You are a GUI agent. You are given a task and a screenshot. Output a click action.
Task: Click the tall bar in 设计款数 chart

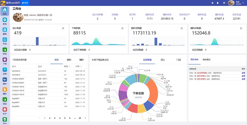[x=37, y=41]
